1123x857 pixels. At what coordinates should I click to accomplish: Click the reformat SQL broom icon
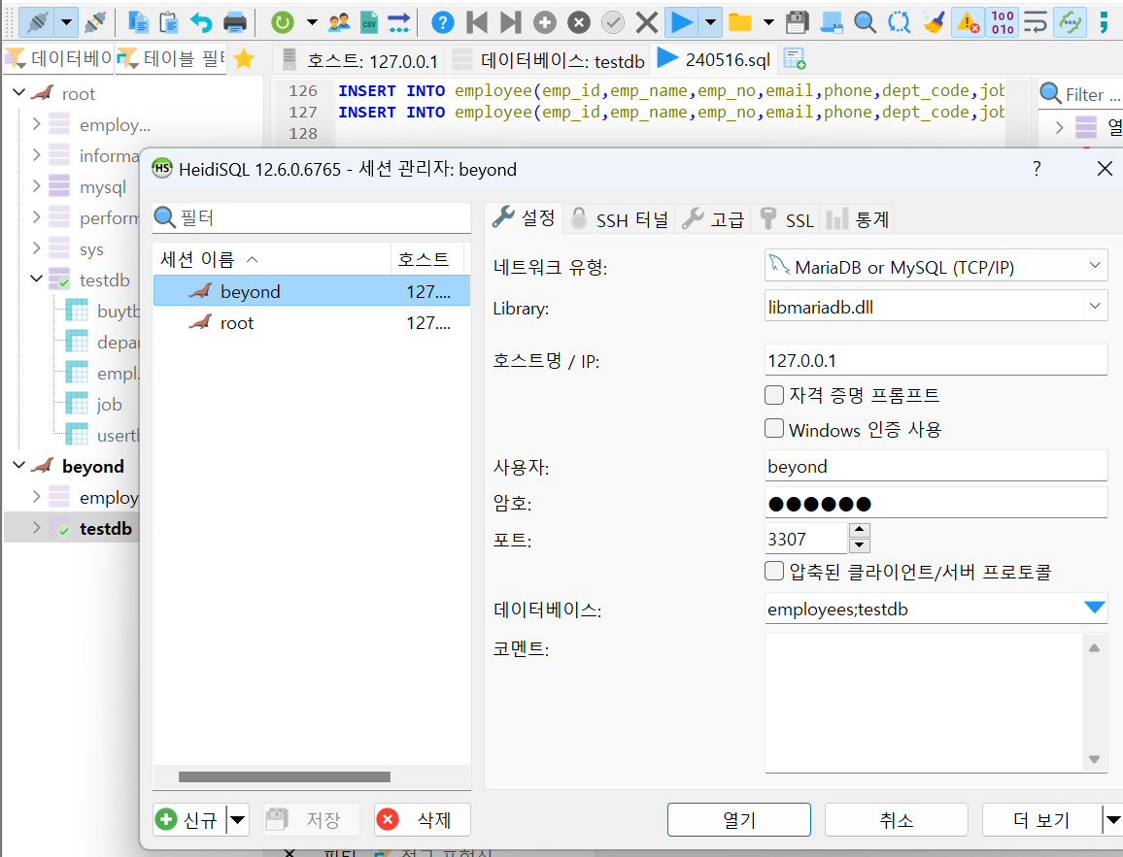pyautogui.click(x=934, y=22)
